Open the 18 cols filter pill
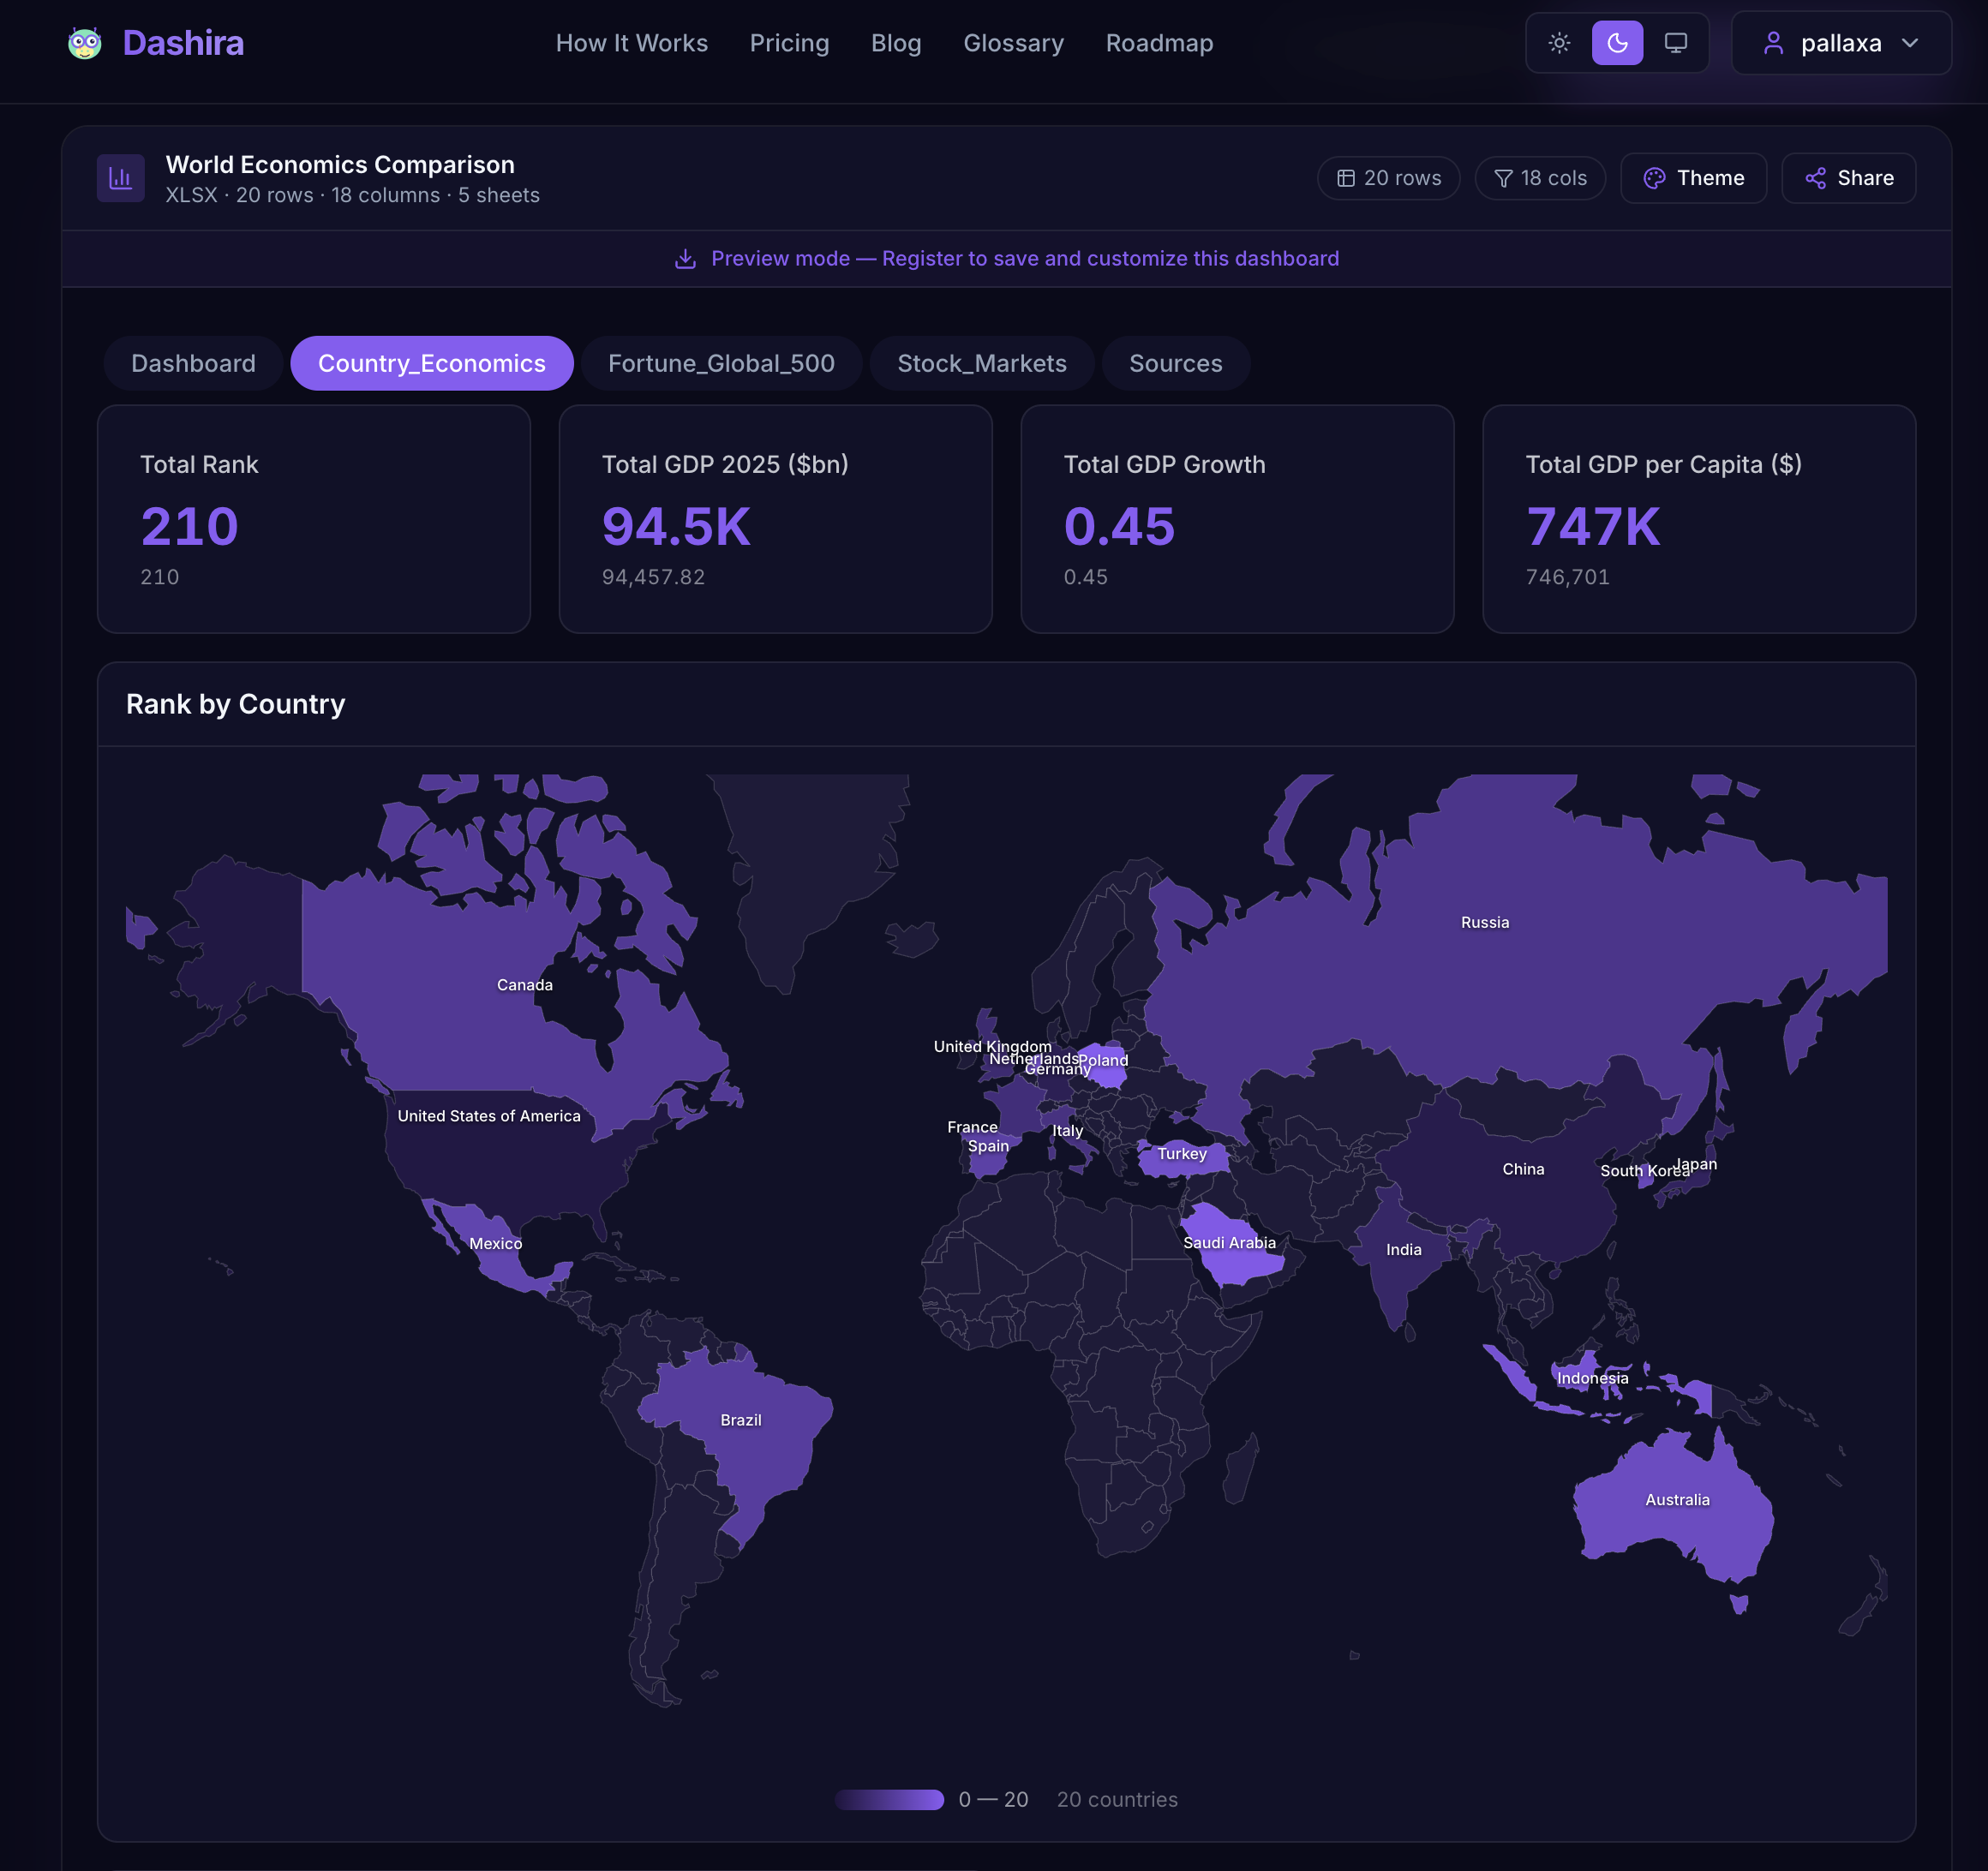This screenshot has height=1871, width=1988. point(1539,178)
